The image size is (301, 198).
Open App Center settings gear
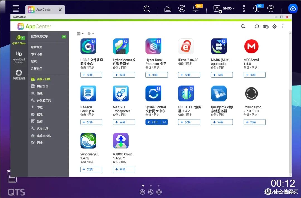tap(275, 26)
